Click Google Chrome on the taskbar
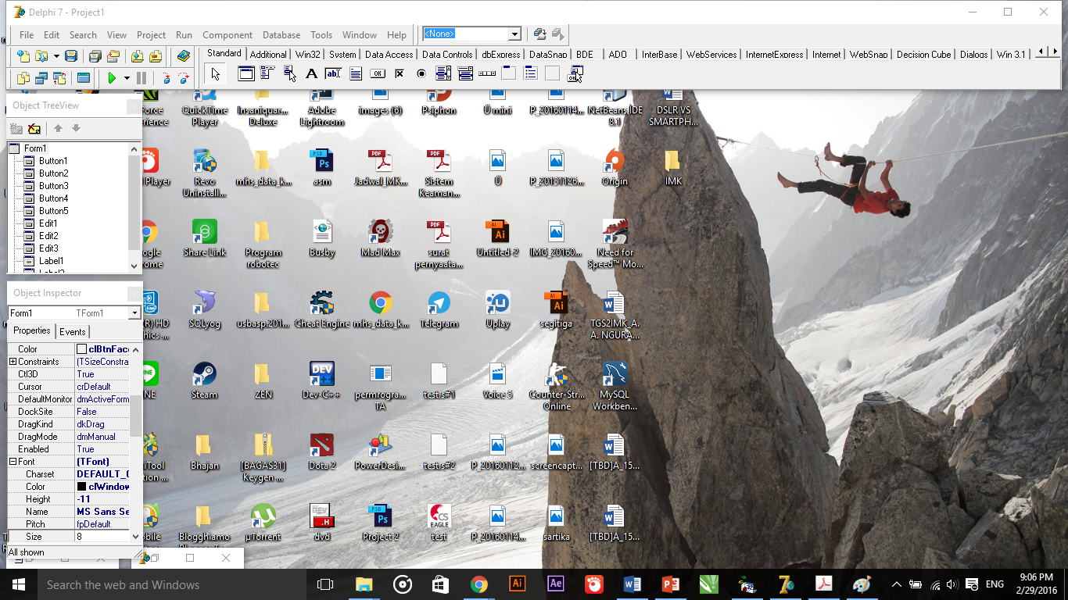 (x=479, y=584)
